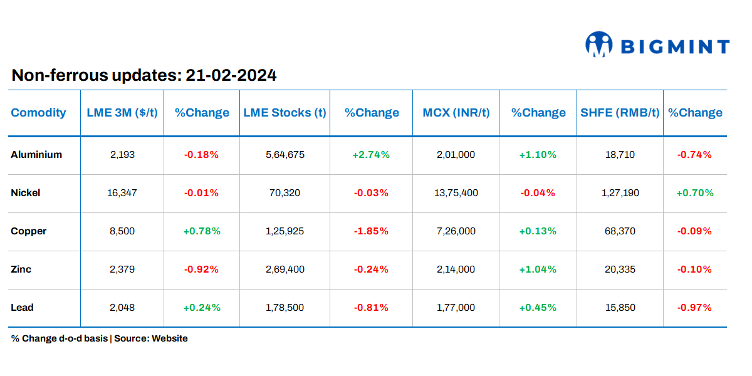Select the Non-ferrous updates title
This screenshot has height=376, width=752.
144,76
